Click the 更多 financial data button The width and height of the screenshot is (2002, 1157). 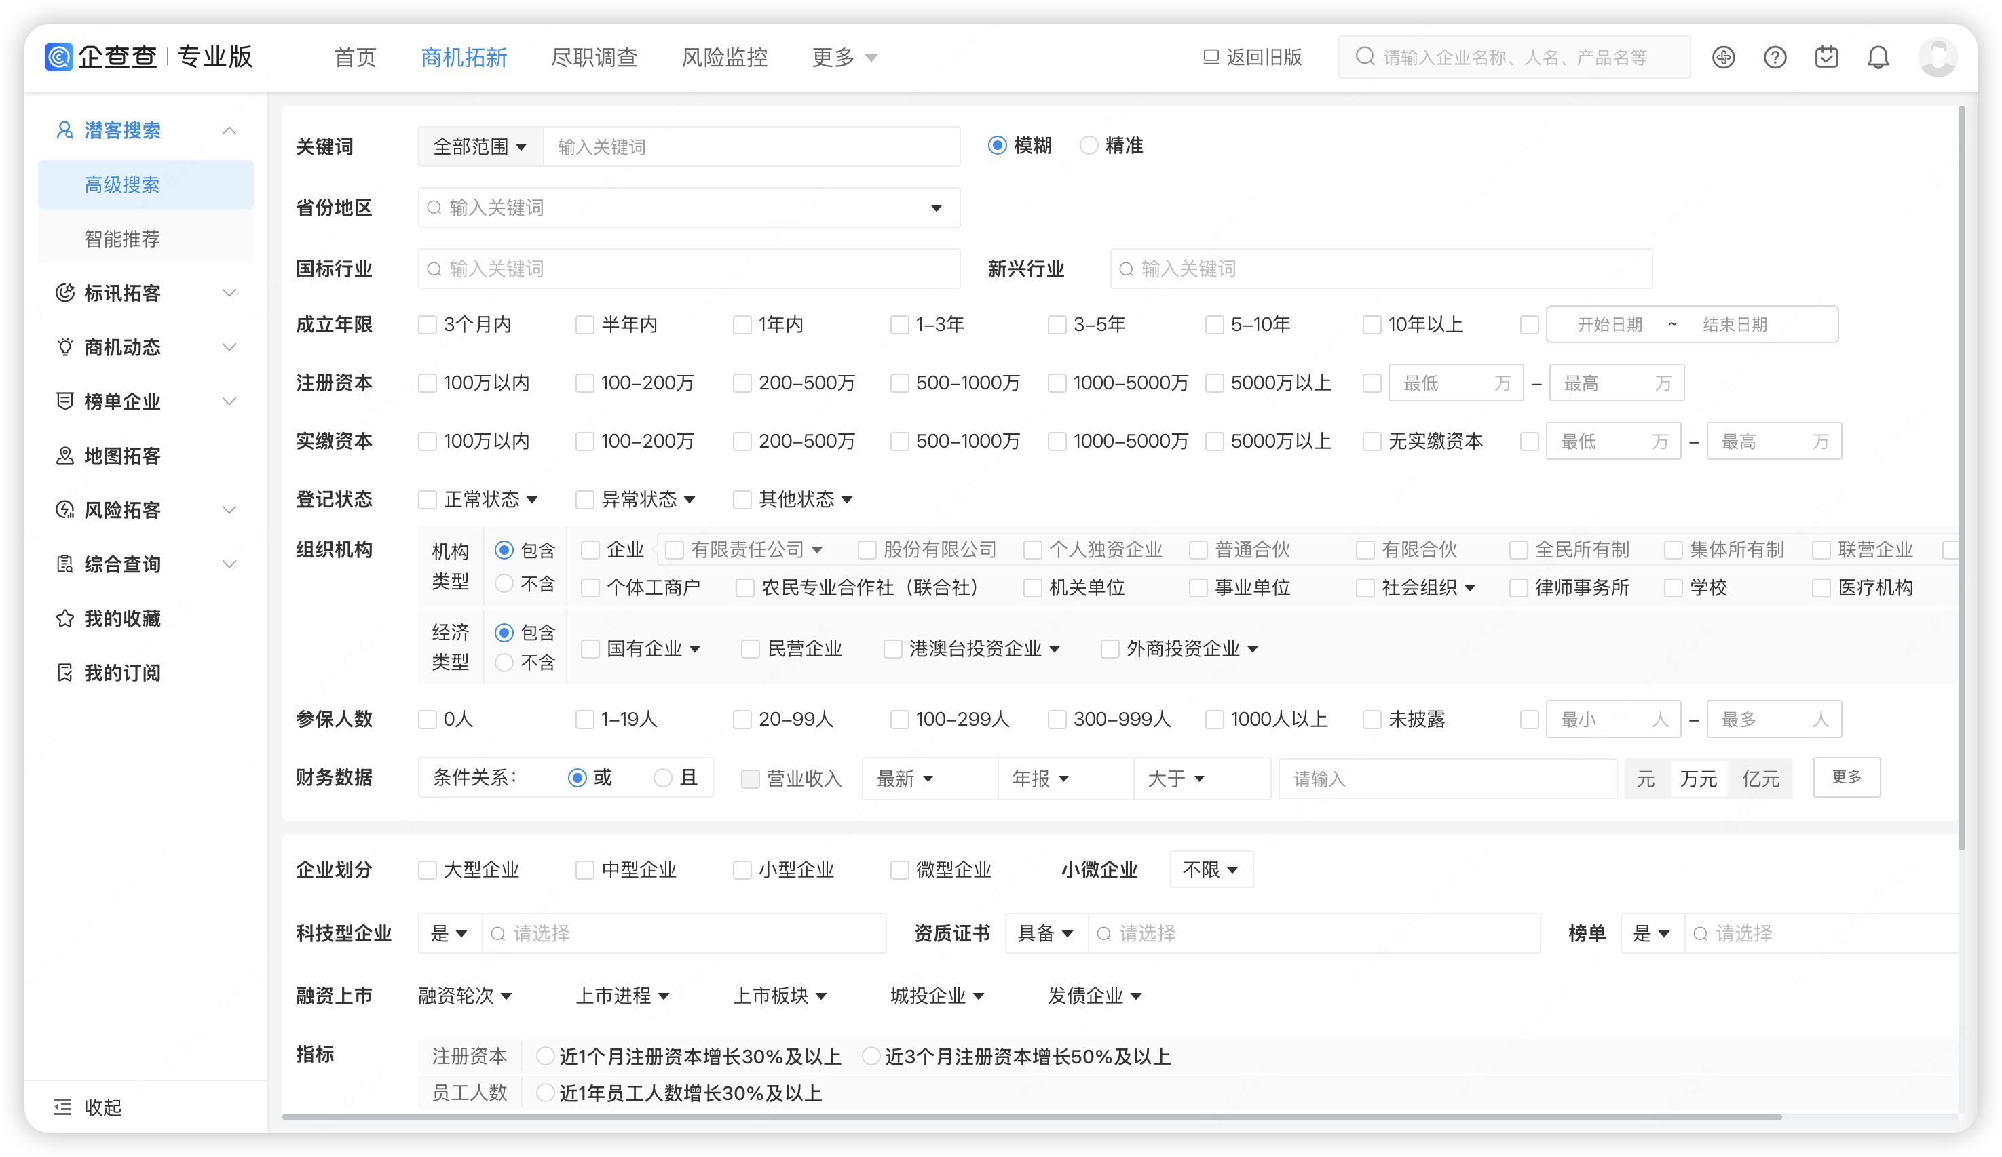point(1847,777)
